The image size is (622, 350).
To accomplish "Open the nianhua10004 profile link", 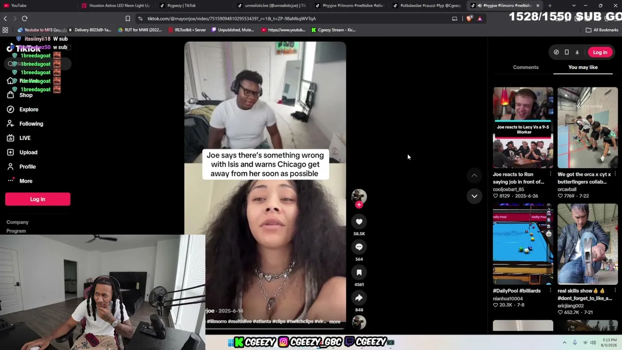I will click(508, 298).
